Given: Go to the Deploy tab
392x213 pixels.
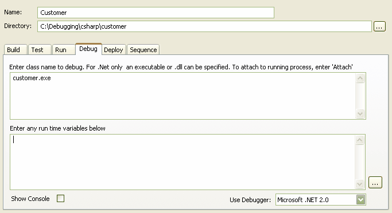Looking at the screenshot, I should [x=114, y=50].
